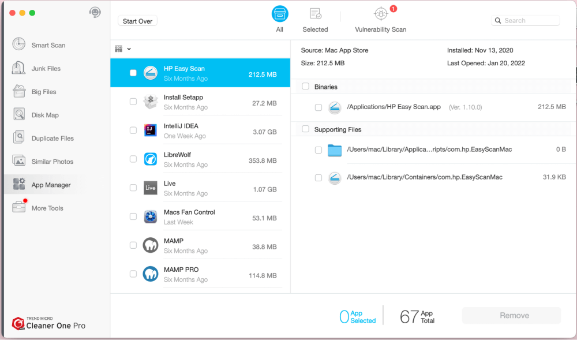Click the All apps archive icon
This screenshot has height=340, width=577.
tap(280, 14)
